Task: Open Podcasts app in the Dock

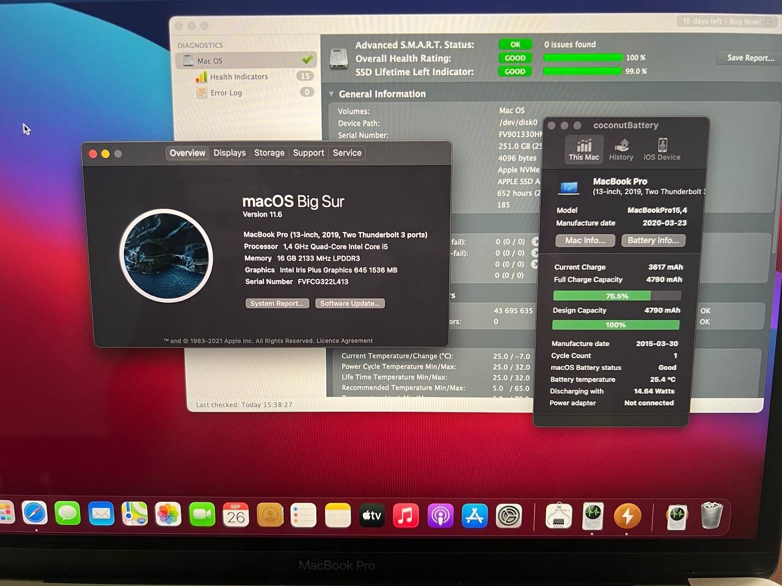Action: pos(440,516)
